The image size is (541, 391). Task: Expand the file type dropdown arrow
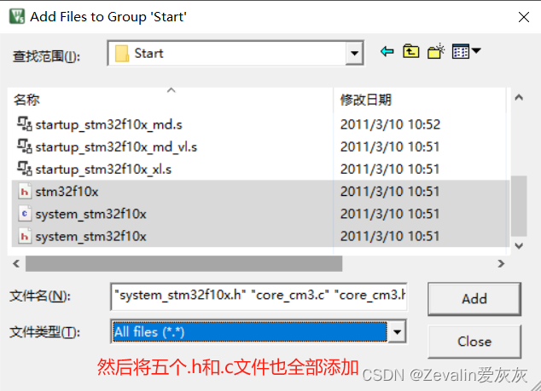[397, 332]
